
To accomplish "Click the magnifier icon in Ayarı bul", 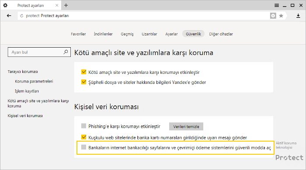I will [x=66, y=52].
